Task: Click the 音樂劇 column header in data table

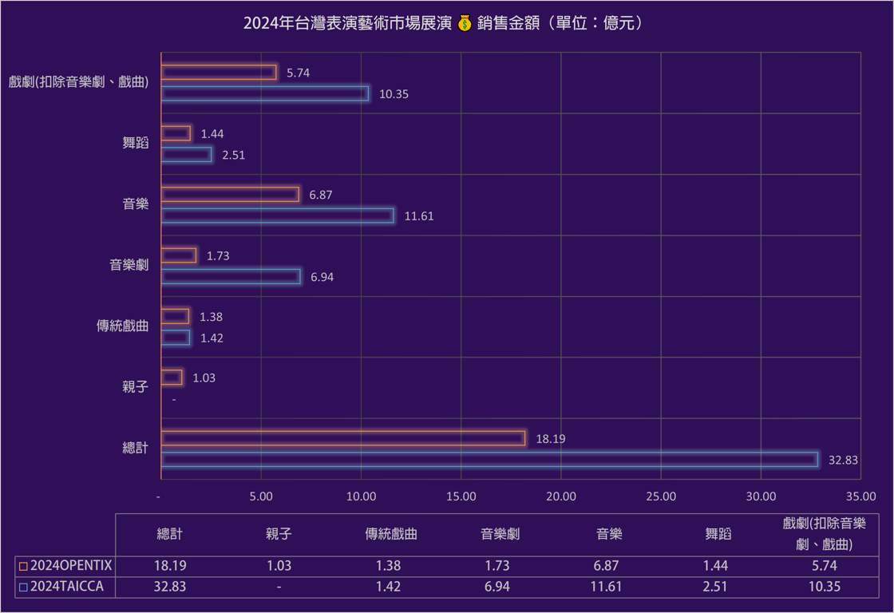Action: [x=500, y=534]
